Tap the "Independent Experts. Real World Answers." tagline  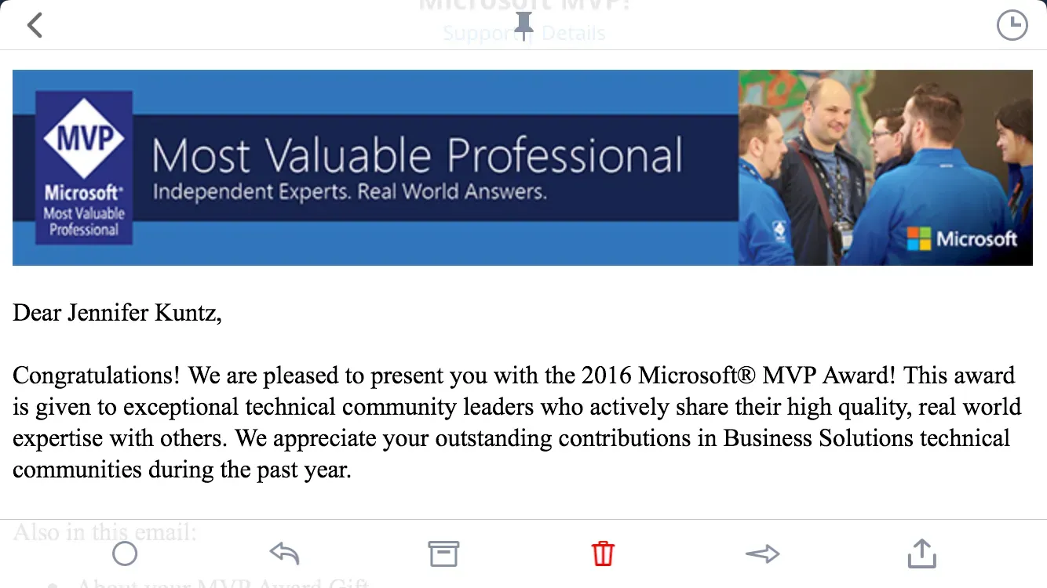(x=349, y=192)
